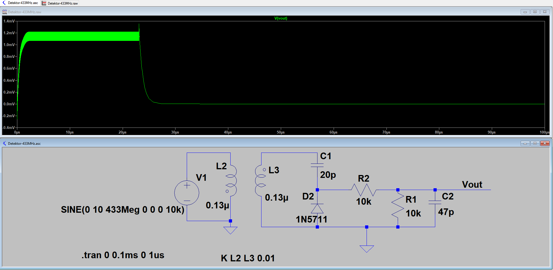Click the 100µs time axis label
The image size is (553, 270).
coord(544,132)
